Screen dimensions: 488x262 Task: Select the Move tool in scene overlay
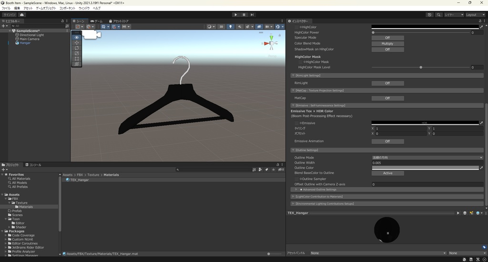coord(77,42)
